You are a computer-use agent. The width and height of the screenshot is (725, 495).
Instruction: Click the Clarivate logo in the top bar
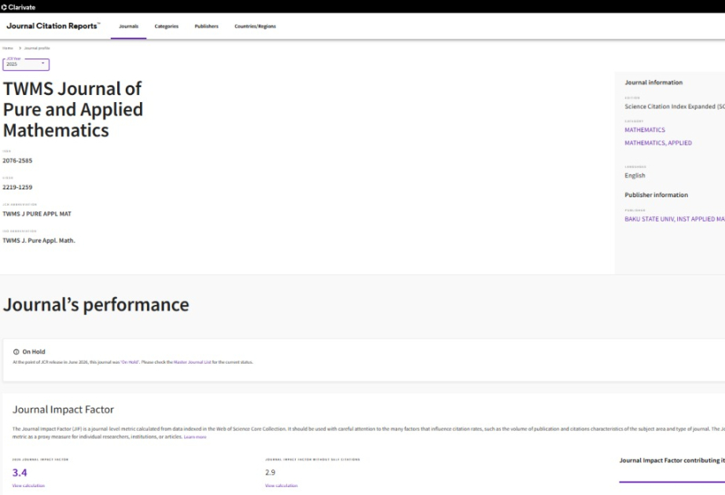[x=19, y=7]
